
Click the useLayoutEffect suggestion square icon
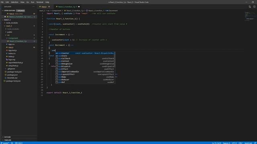[57, 74]
